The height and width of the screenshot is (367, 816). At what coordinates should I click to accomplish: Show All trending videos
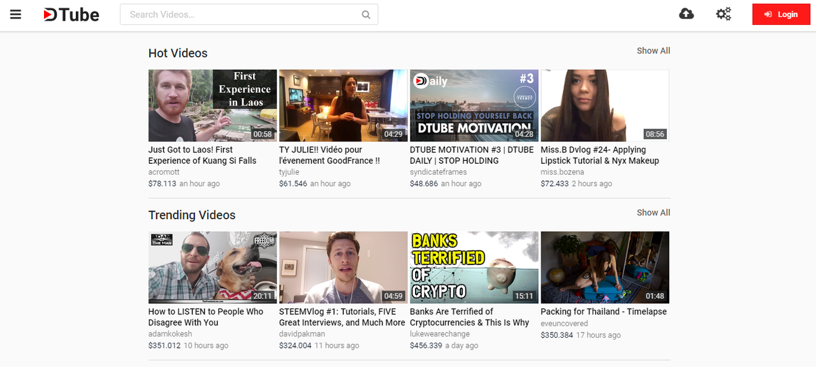tap(653, 213)
